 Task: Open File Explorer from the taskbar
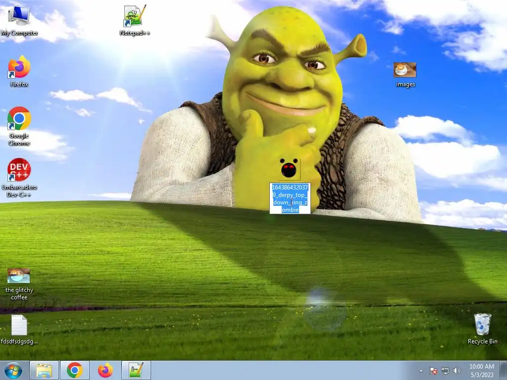[44, 370]
